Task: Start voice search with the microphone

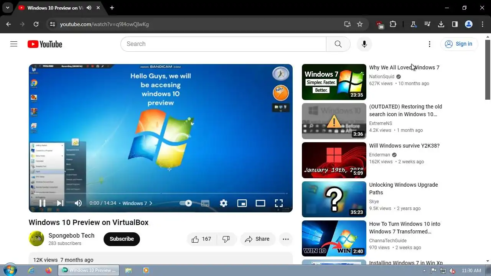Action: [x=364, y=44]
